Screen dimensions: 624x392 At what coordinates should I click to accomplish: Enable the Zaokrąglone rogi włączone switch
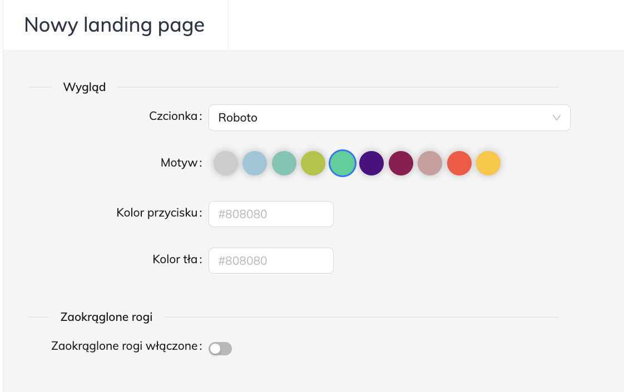[x=220, y=349]
